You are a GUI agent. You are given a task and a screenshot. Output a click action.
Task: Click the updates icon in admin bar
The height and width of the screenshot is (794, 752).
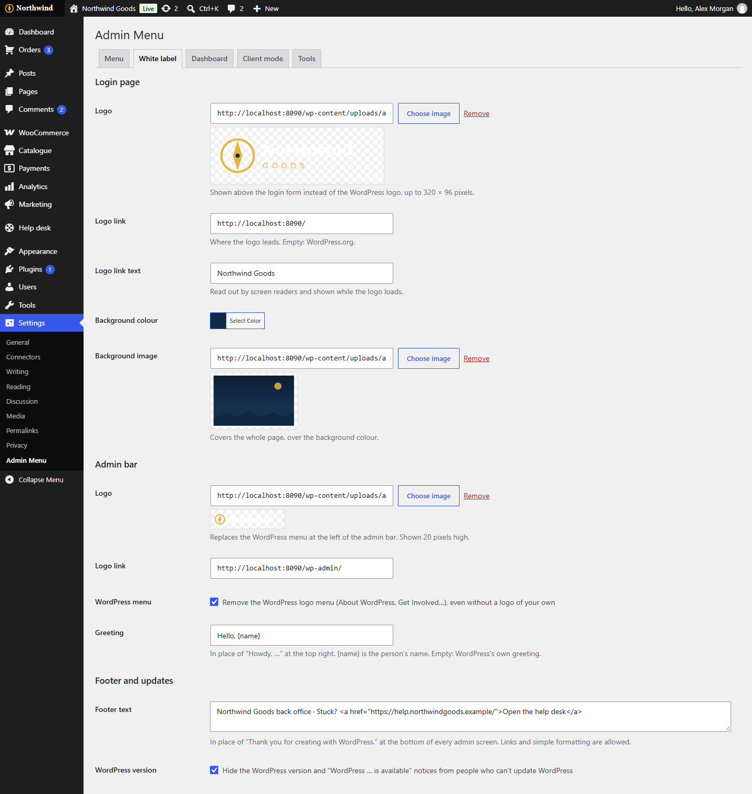point(166,8)
